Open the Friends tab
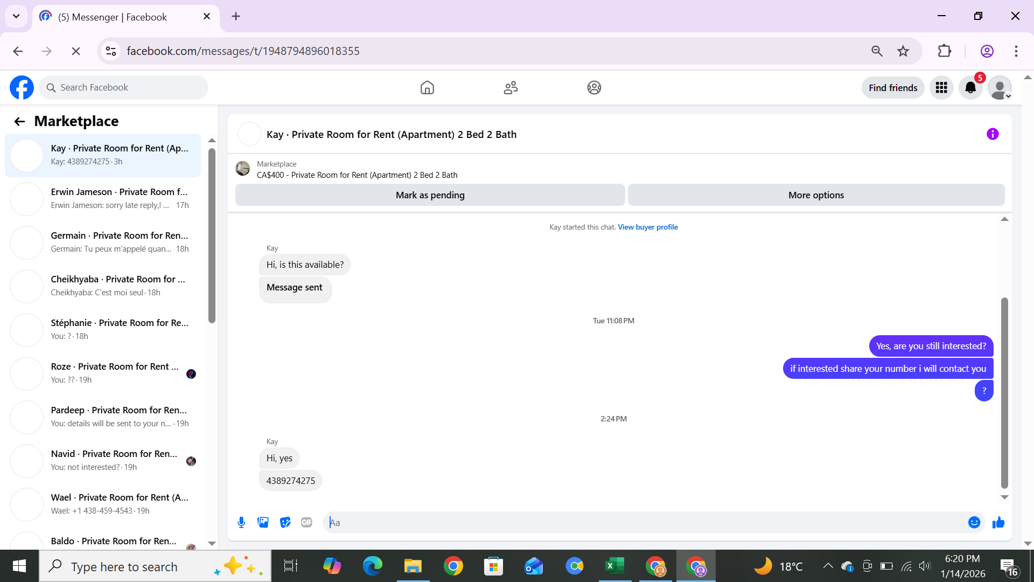 click(511, 88)
